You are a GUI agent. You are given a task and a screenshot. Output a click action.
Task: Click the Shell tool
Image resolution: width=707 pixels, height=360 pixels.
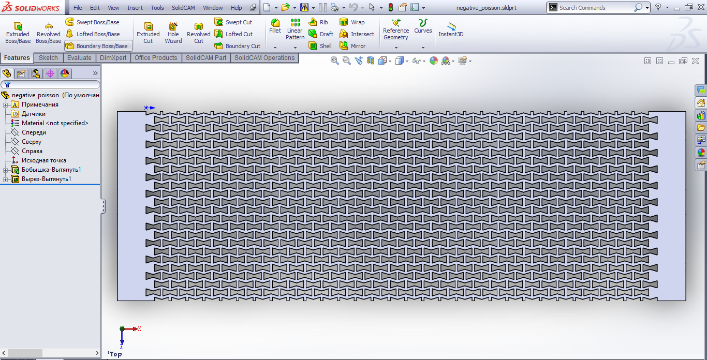point(320,46)
